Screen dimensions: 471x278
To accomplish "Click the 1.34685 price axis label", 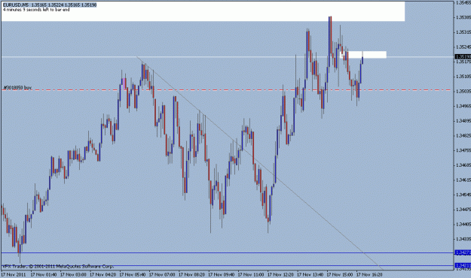I will tap(463, 165).
